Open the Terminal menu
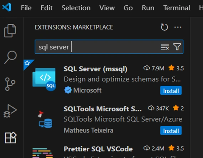Image resolution: width=203 pixels, height=158 pixels. (x=177, y=8)
